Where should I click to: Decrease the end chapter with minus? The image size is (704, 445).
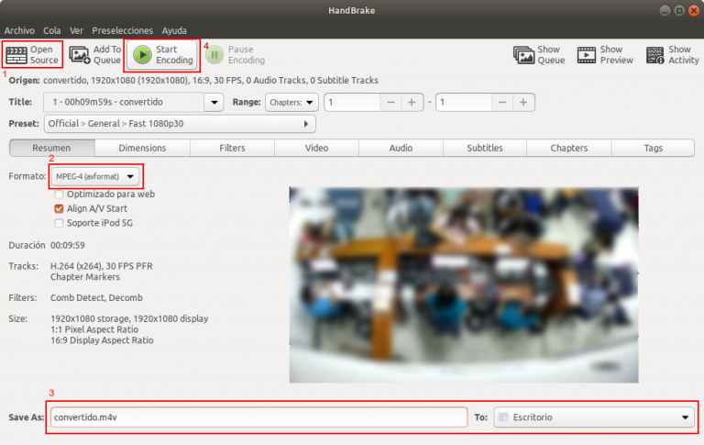pos(502,103)
